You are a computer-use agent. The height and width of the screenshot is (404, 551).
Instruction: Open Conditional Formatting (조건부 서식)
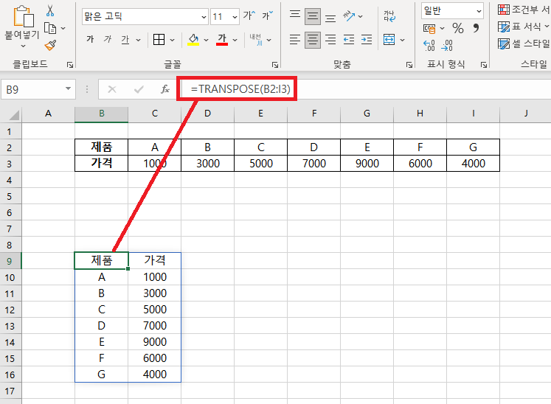[x=524, y=10]
